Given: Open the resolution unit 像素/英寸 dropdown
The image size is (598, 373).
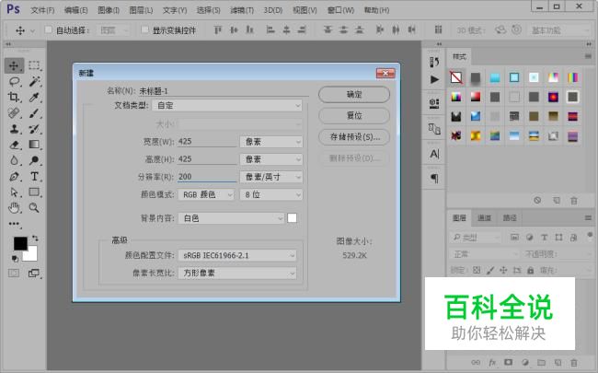Looking at the screenshot, I should coord(271,177).
